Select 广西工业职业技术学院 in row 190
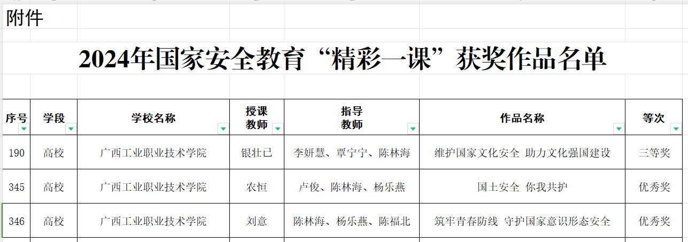The width and height of the screenshot is (688, 242). point(153,153)
